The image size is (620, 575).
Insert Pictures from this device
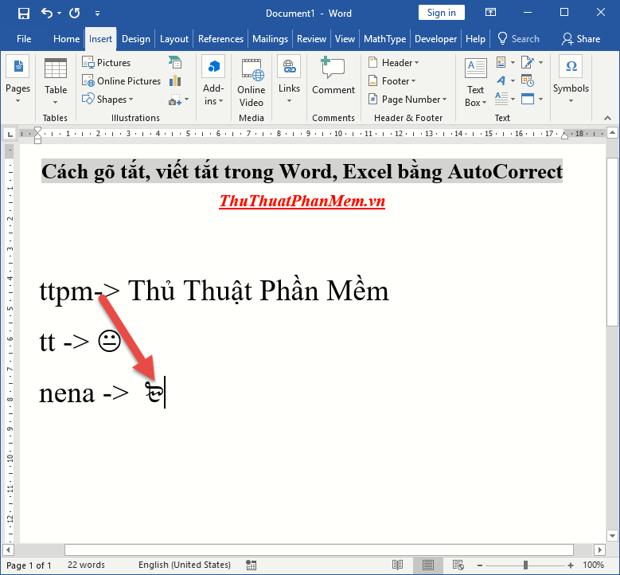(107, 63)
